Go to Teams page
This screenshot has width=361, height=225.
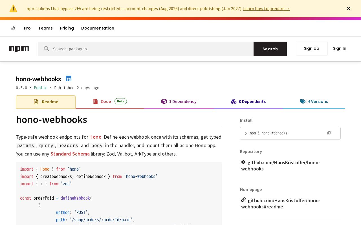point(45,28)
